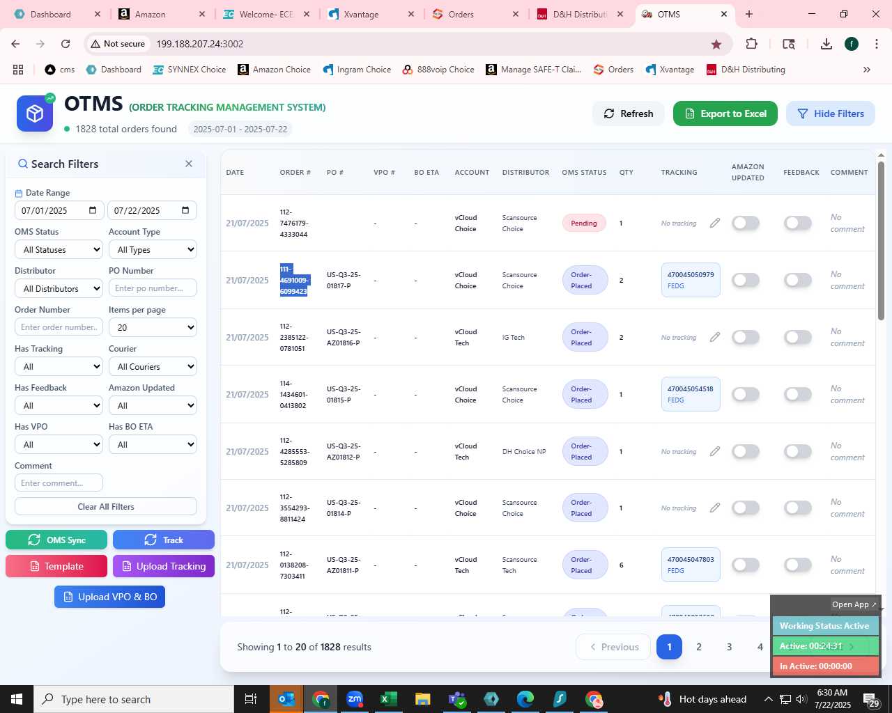This screenshot has height=713, width=892.
Task: Toggle Amazon Updated for order 112-7476179-4333044
Action: click(745, 223)
